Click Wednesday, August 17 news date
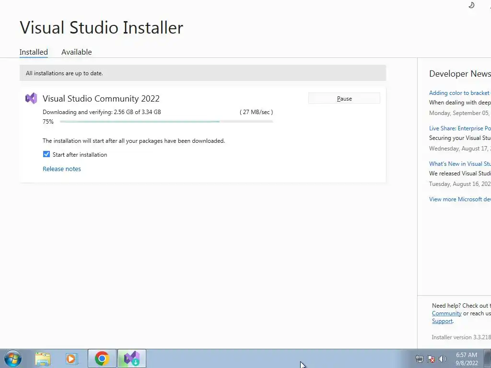Screen dimensions: 491x368 (460, 149)
